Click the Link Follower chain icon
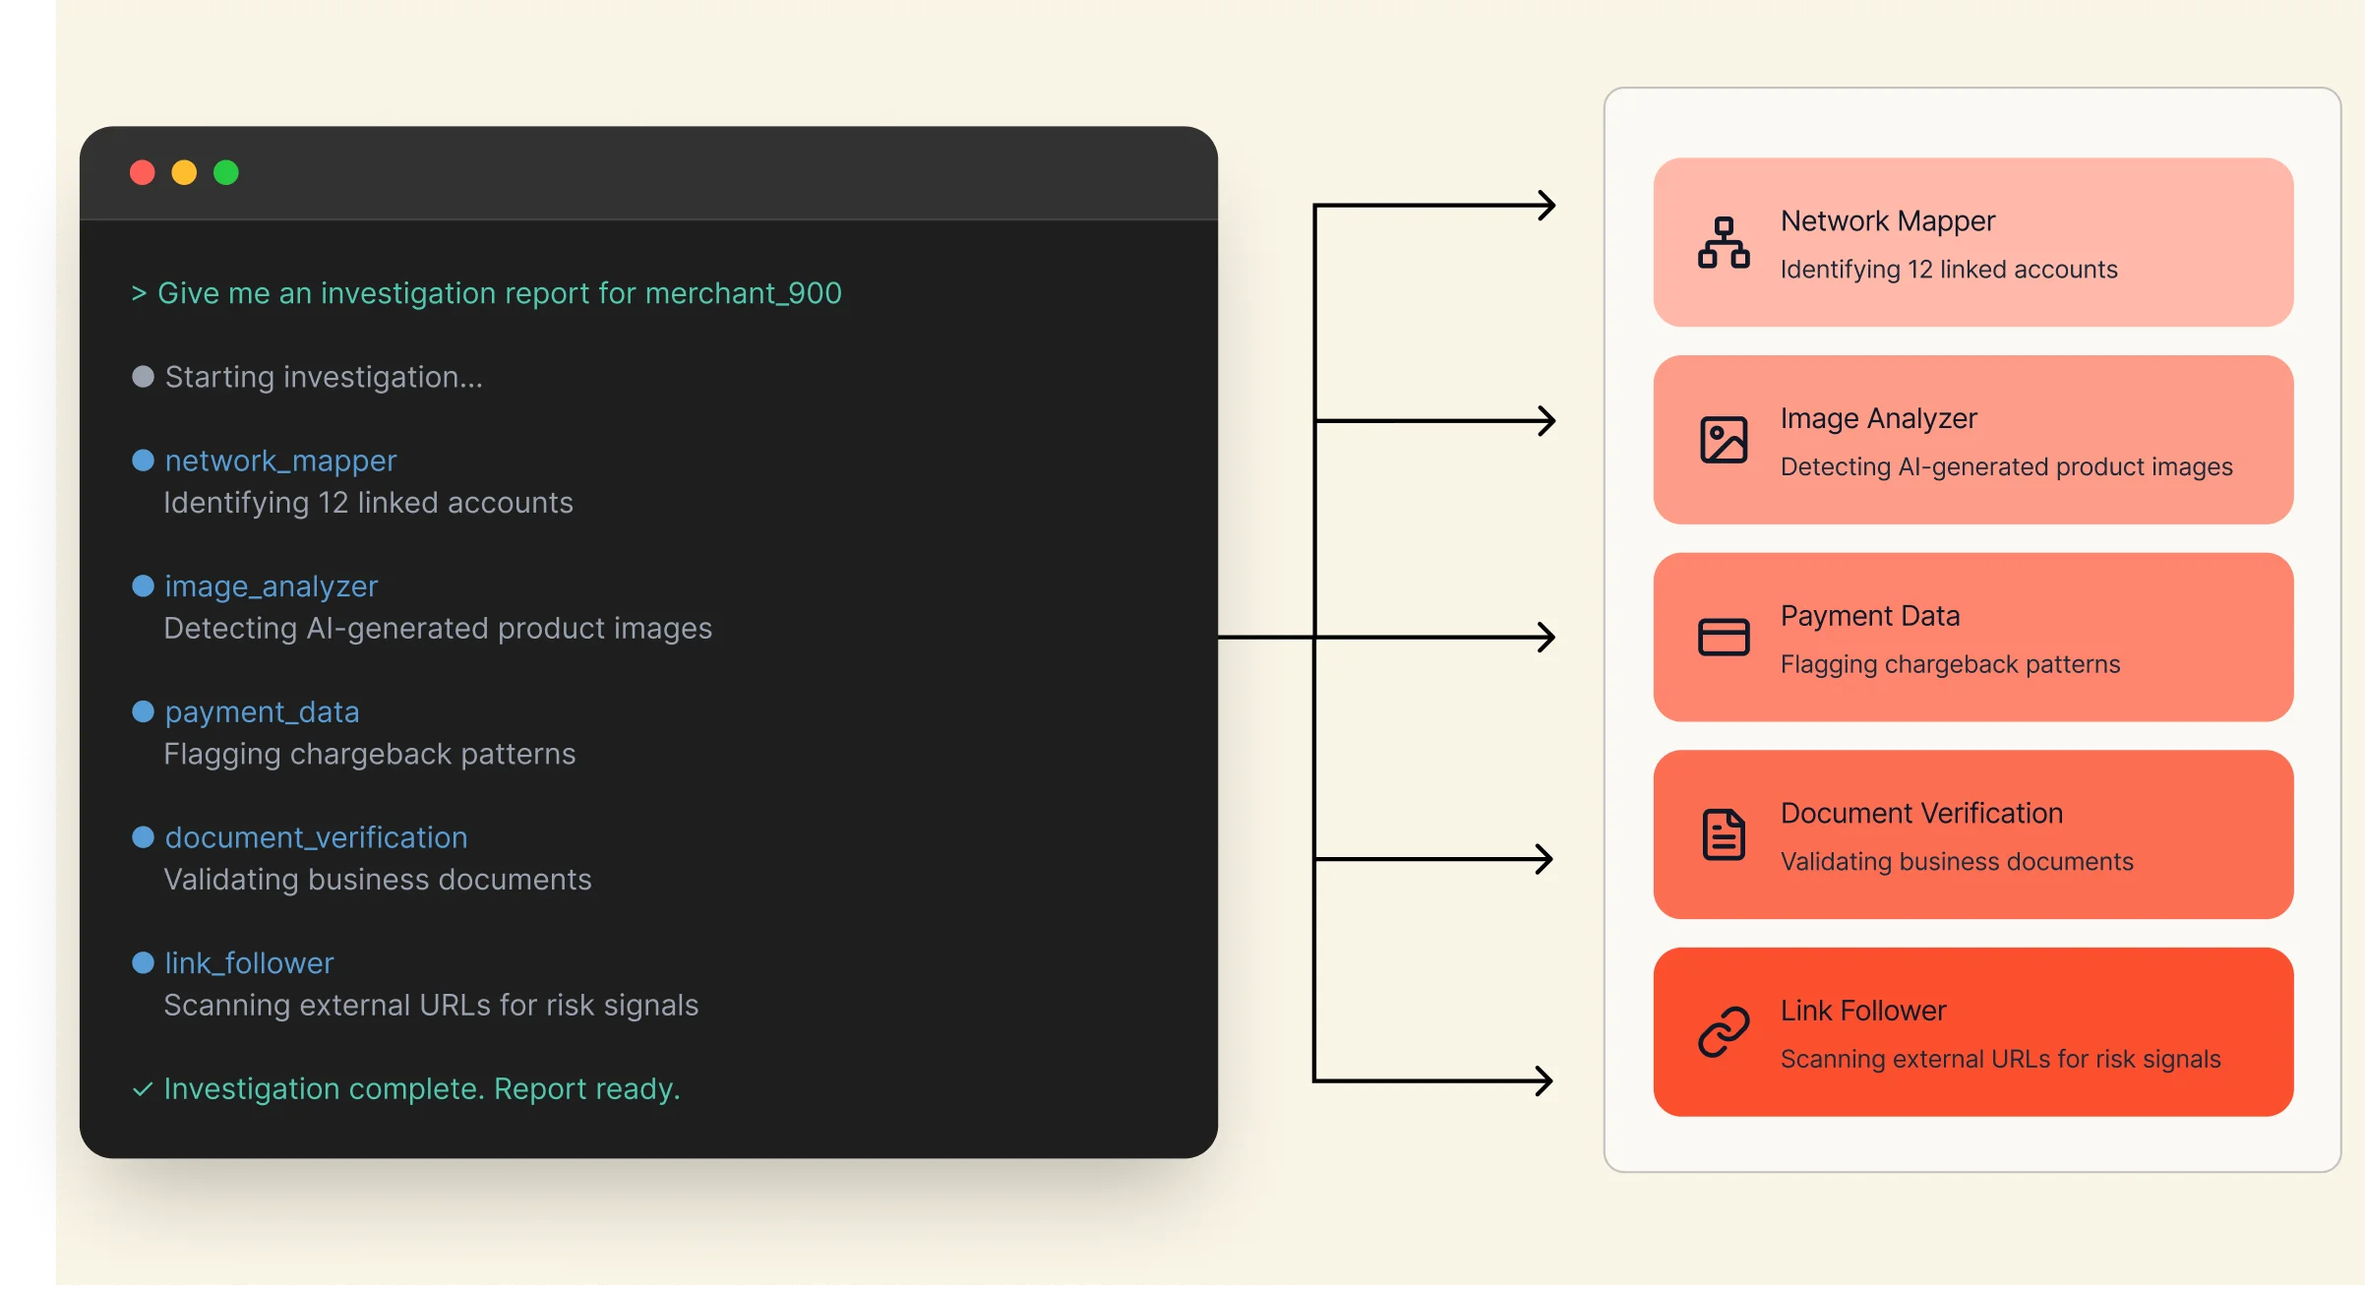The height and width of the screenshot is (1291, 2365). 1724,1032
